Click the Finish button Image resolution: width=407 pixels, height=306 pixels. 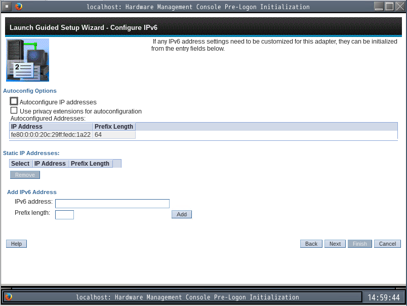click(360, 244)
